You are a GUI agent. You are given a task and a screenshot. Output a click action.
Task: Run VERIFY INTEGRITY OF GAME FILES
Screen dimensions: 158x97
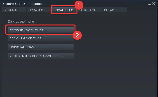[41, 56]
